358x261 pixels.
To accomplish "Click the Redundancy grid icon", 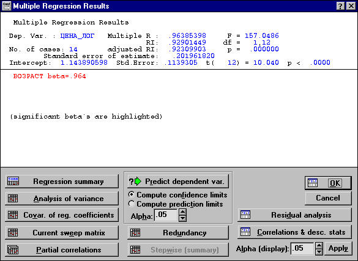I will pos(135,233).
